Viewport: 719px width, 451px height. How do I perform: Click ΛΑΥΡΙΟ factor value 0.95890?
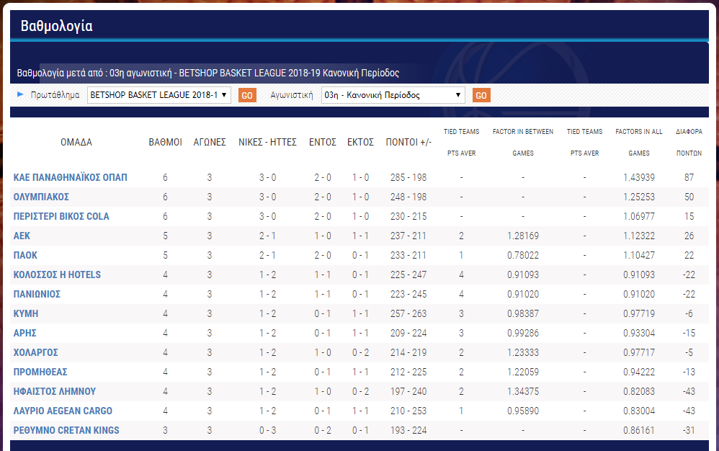(x=523, y=411)
